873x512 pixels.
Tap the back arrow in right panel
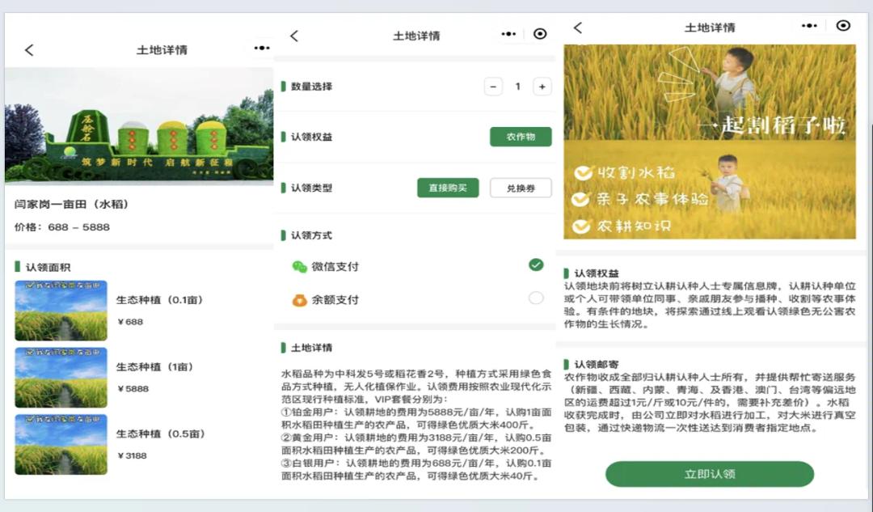pos(578,28)
